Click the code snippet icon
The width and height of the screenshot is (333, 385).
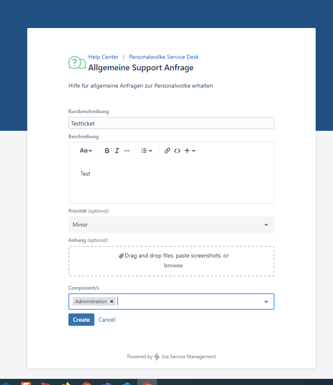(177, 151)
